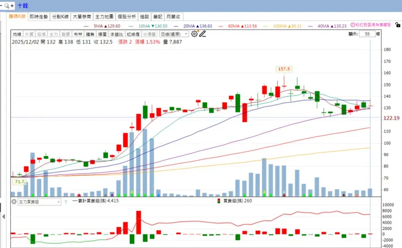402x248 pixels.
Task: Click the 十銓 stock name link
Action: click(23, 5)
